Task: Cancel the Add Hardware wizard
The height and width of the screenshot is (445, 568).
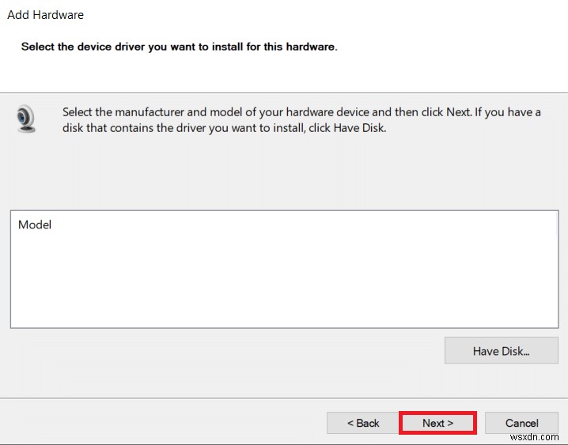Action: pos(521,423)
